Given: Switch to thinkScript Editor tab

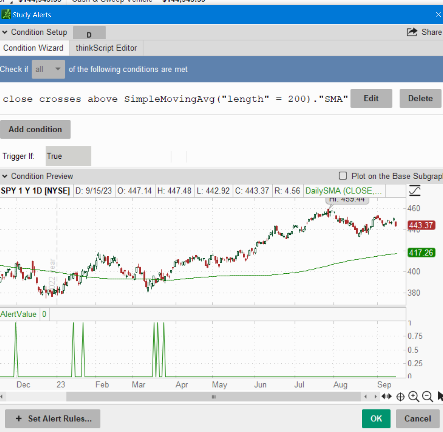Looking at the screenshot, I should pyautogui.click(x=107, y=48).
